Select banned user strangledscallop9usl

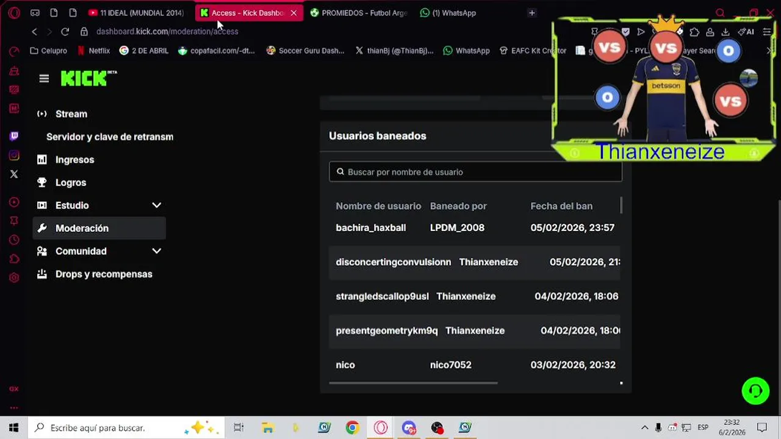tap(382, 296)
